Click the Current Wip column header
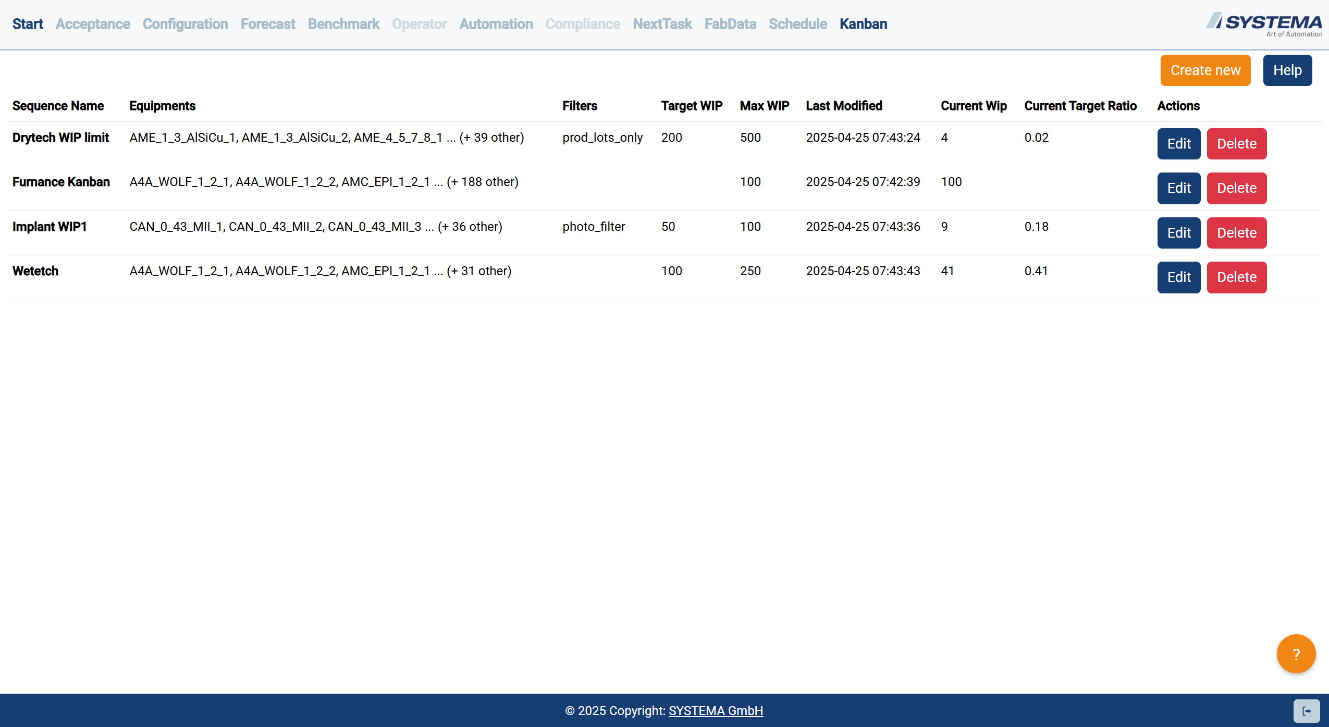The image size is (1329, 727). [x=974, y=106]
